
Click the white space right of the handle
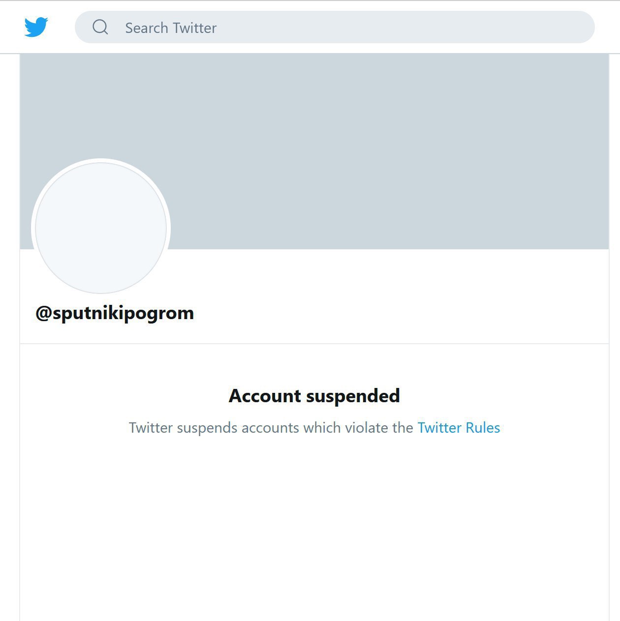[x=394, y=313]
